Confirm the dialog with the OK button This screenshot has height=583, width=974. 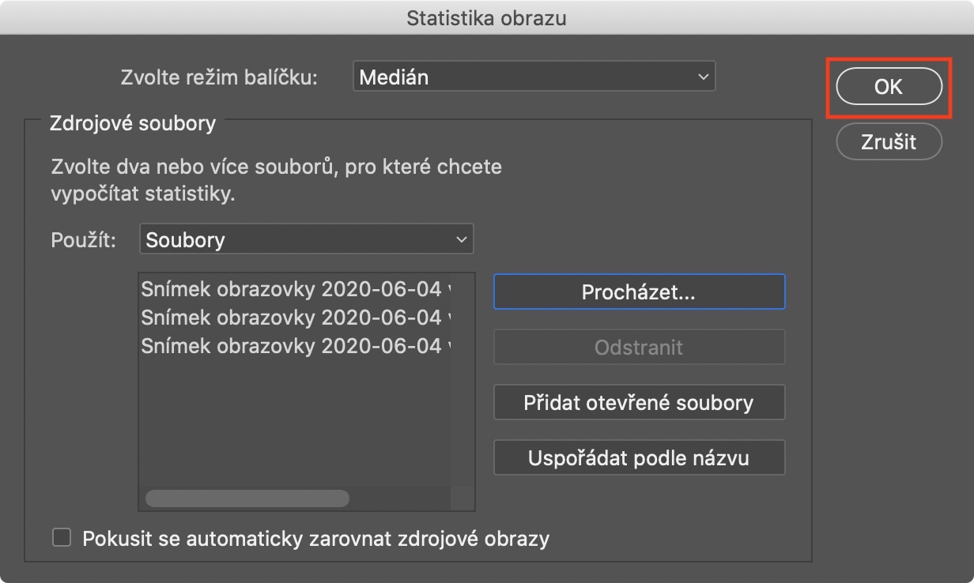888,87
